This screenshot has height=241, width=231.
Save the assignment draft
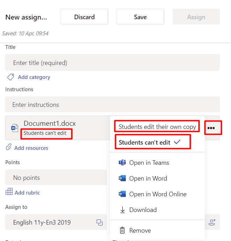click(140, 17)
